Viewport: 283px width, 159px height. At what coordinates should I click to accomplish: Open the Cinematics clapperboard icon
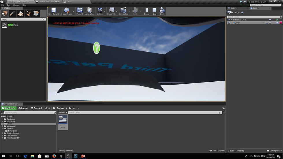(x=124, y=11)
